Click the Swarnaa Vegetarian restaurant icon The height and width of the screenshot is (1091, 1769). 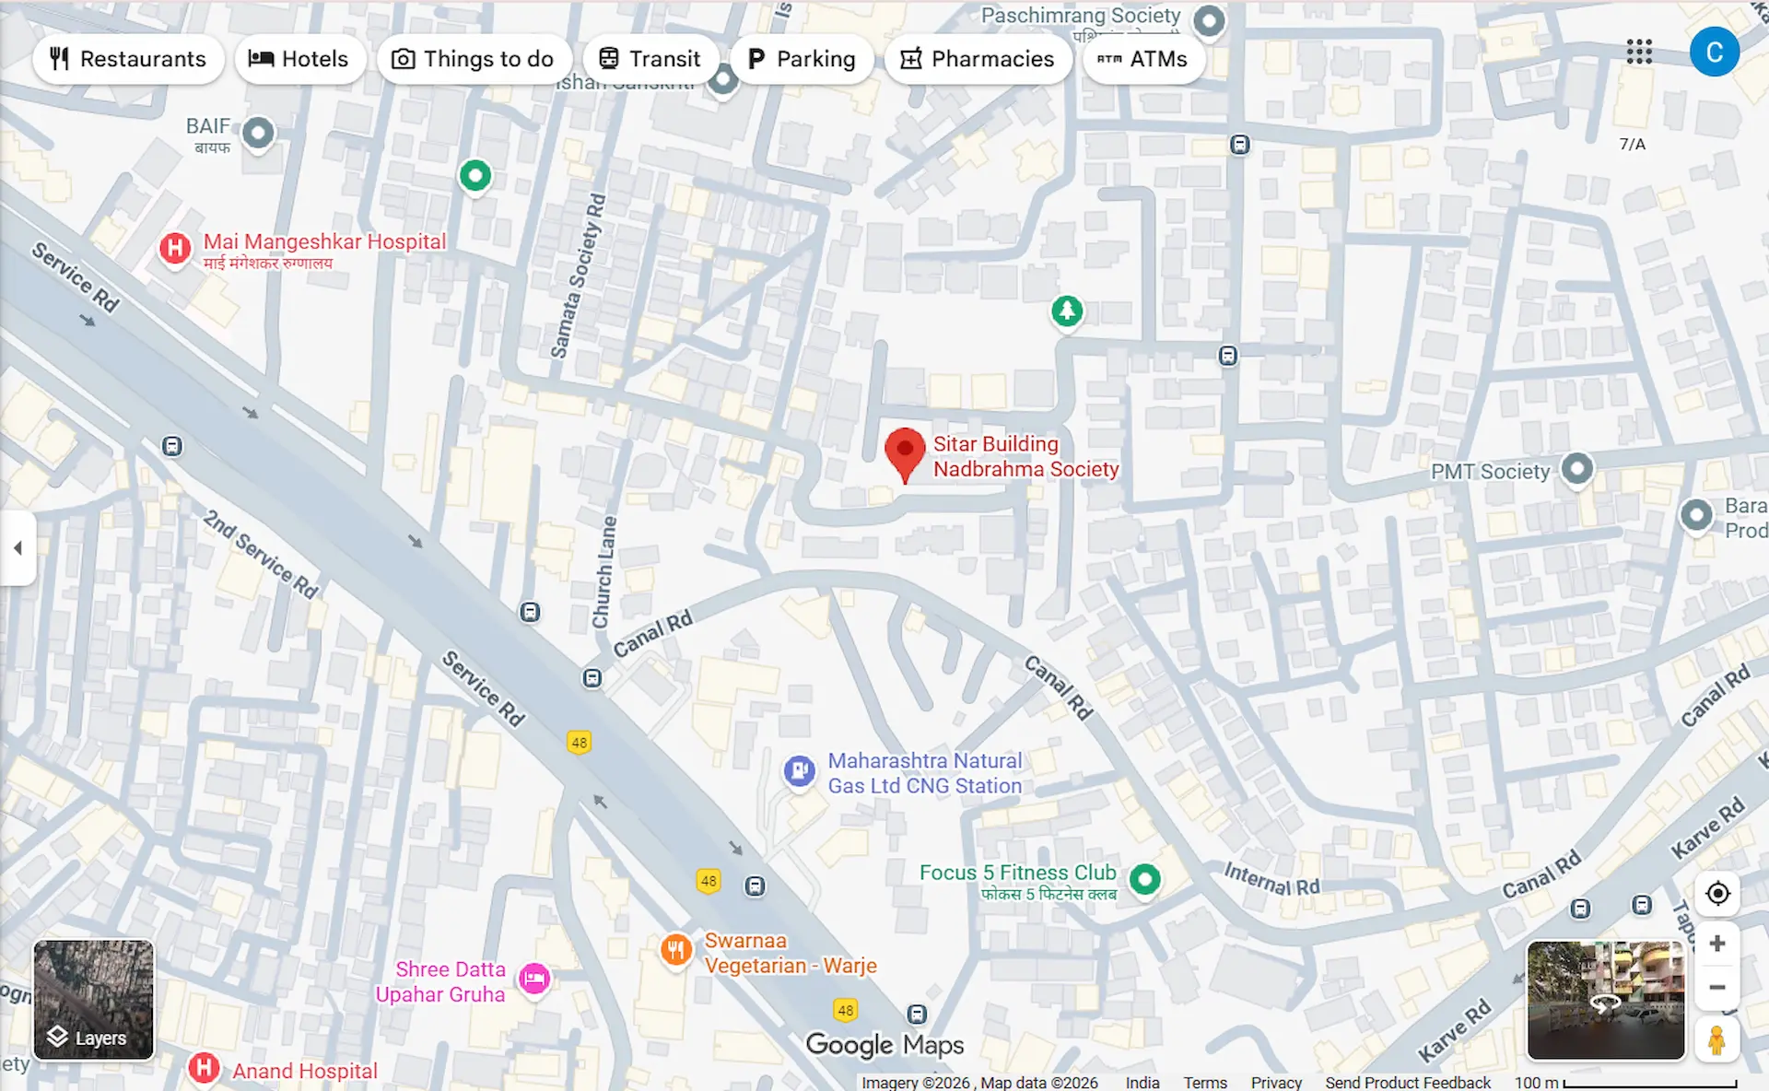tap(676, 950)
